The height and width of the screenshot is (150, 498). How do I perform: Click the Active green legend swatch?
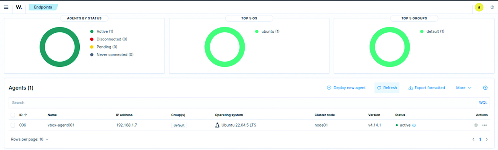point(92,32)
